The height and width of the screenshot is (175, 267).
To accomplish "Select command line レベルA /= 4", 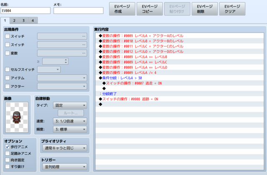I will (179, 73).
